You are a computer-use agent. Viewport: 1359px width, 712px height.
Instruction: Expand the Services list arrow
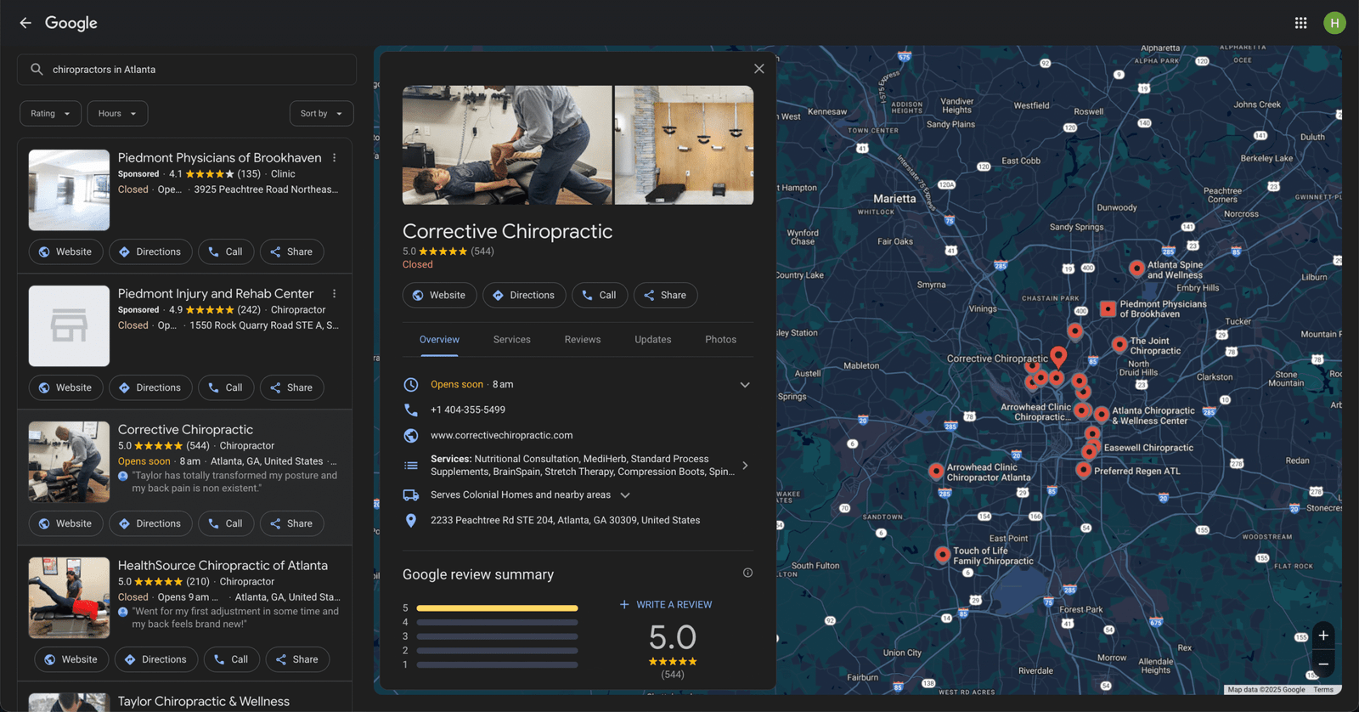[745, 466]
